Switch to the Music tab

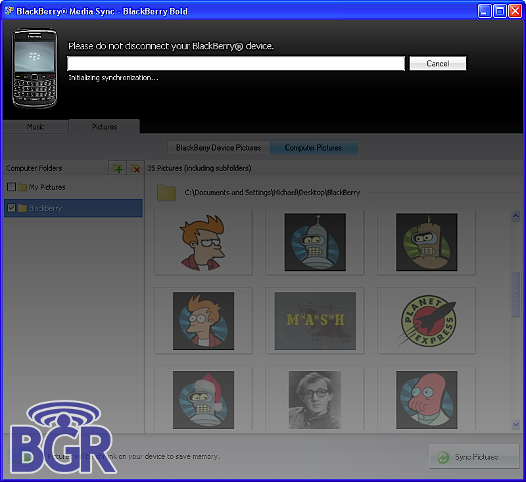click(x=36, y=127)
